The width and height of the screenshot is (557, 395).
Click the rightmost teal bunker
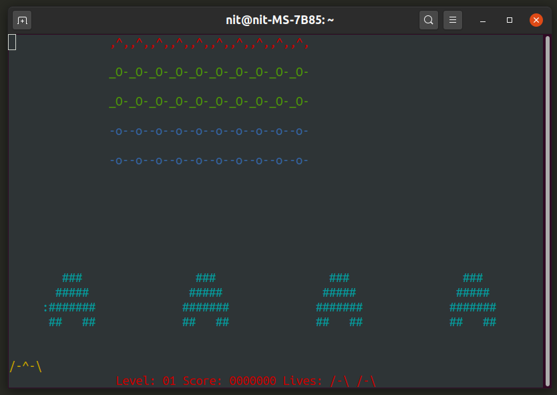pos(473,299)
